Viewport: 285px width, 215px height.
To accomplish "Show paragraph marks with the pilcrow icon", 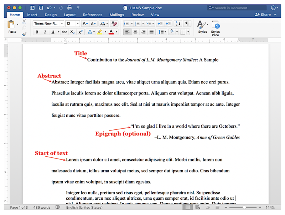I will [187, 23].
